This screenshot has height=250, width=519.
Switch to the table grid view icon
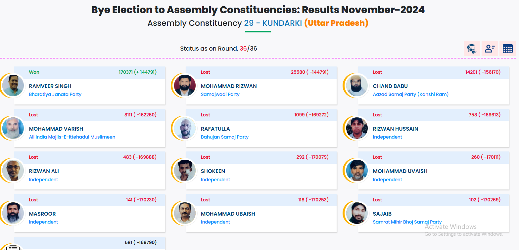507,49
